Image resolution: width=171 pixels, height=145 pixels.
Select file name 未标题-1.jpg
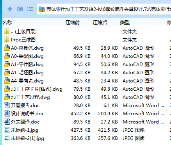coord(25,130)
